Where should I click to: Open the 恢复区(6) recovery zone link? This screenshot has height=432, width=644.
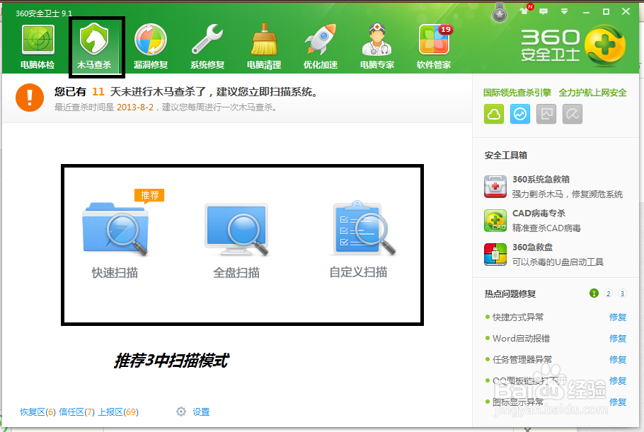(38, 412)
